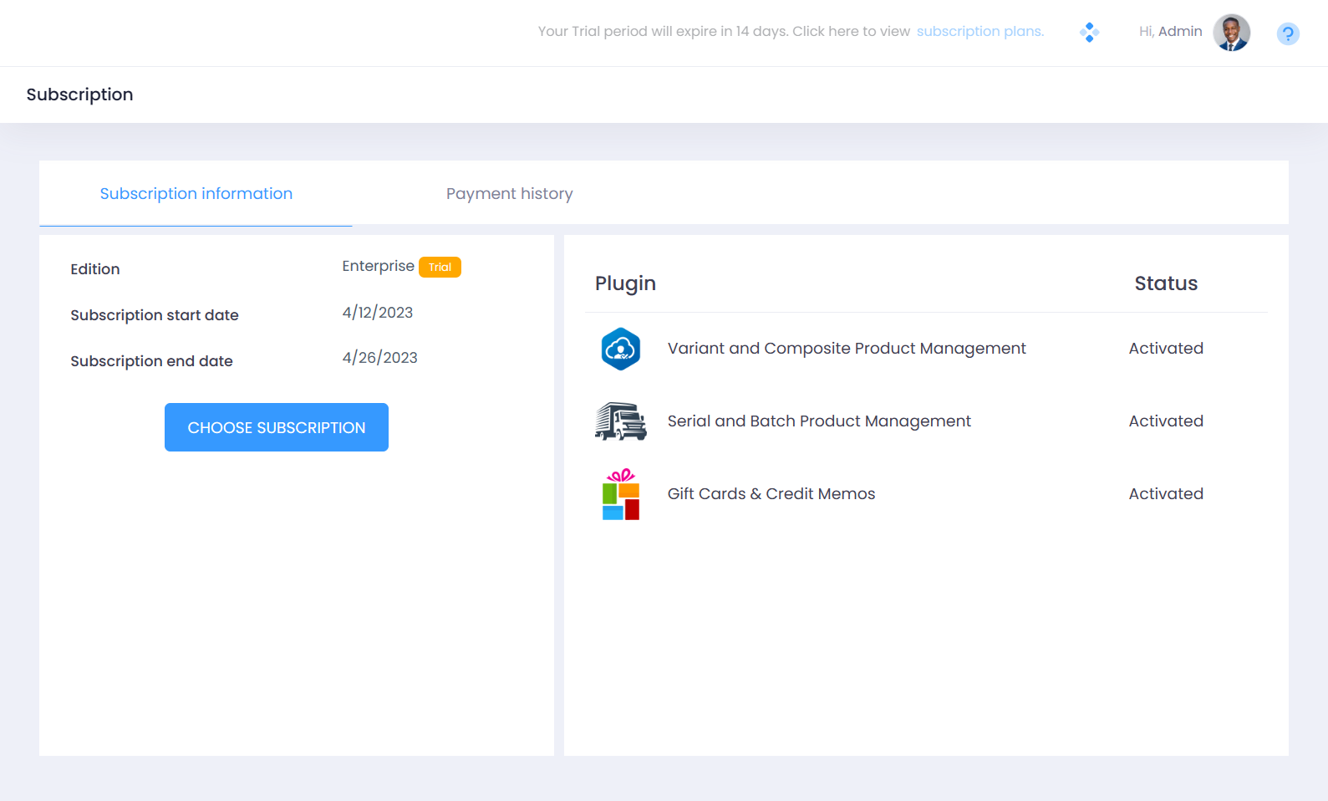Select Gift Cards & Credit Memos name

[x=771, y=494]
